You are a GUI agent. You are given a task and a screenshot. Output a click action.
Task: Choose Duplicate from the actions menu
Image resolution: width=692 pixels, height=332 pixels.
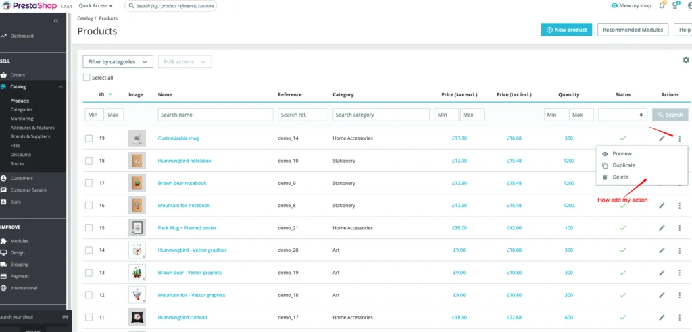coord(623,165)
